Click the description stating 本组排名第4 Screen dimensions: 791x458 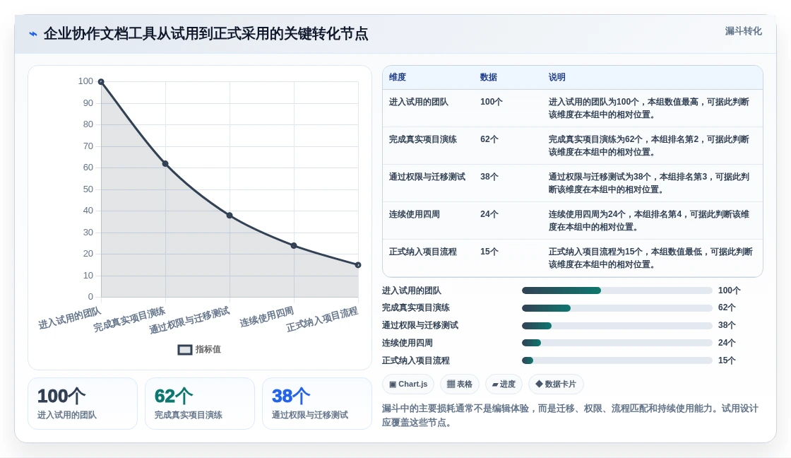click(649, 221)
